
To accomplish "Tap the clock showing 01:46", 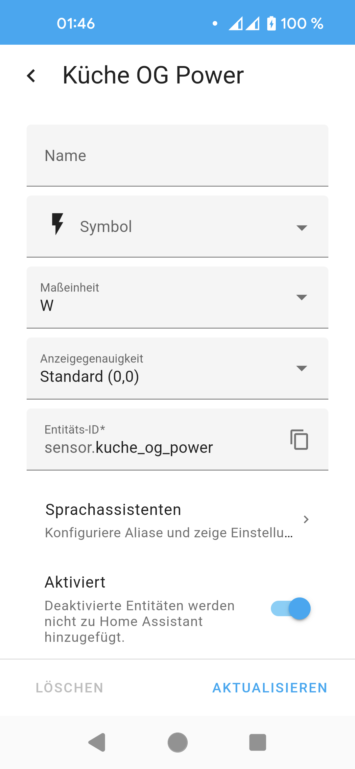I will pos(76,23).
